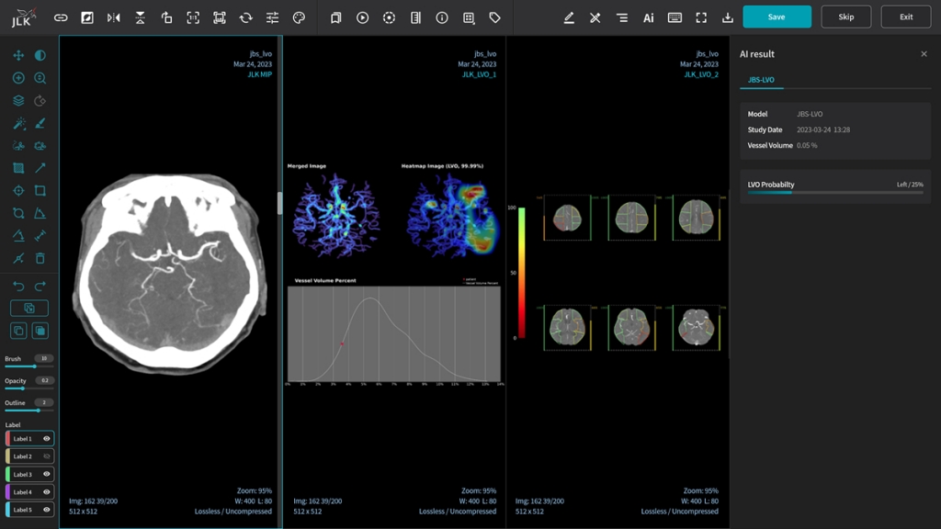Click the Skip button

(x=845, y=17)
